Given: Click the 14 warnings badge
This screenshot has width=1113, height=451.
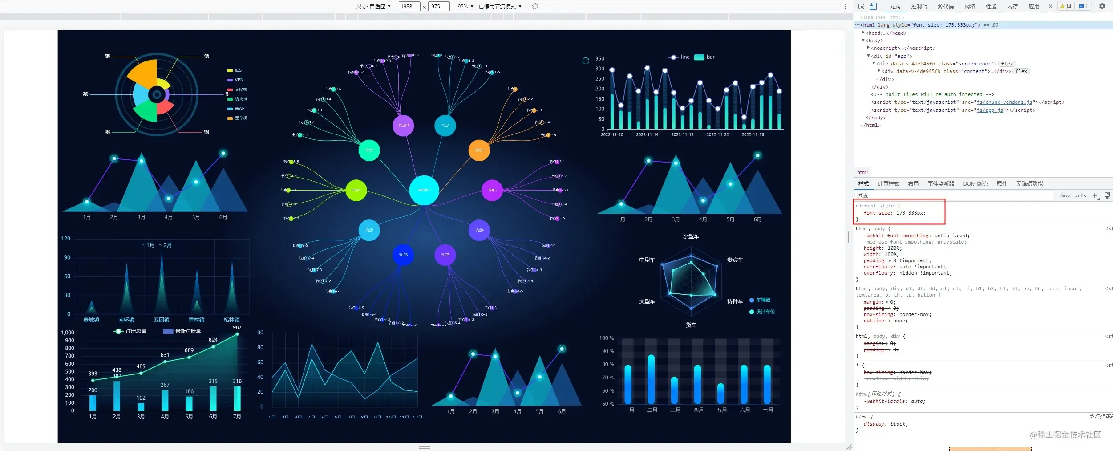Looking at the screenshot, I should tap(1066, 6).
